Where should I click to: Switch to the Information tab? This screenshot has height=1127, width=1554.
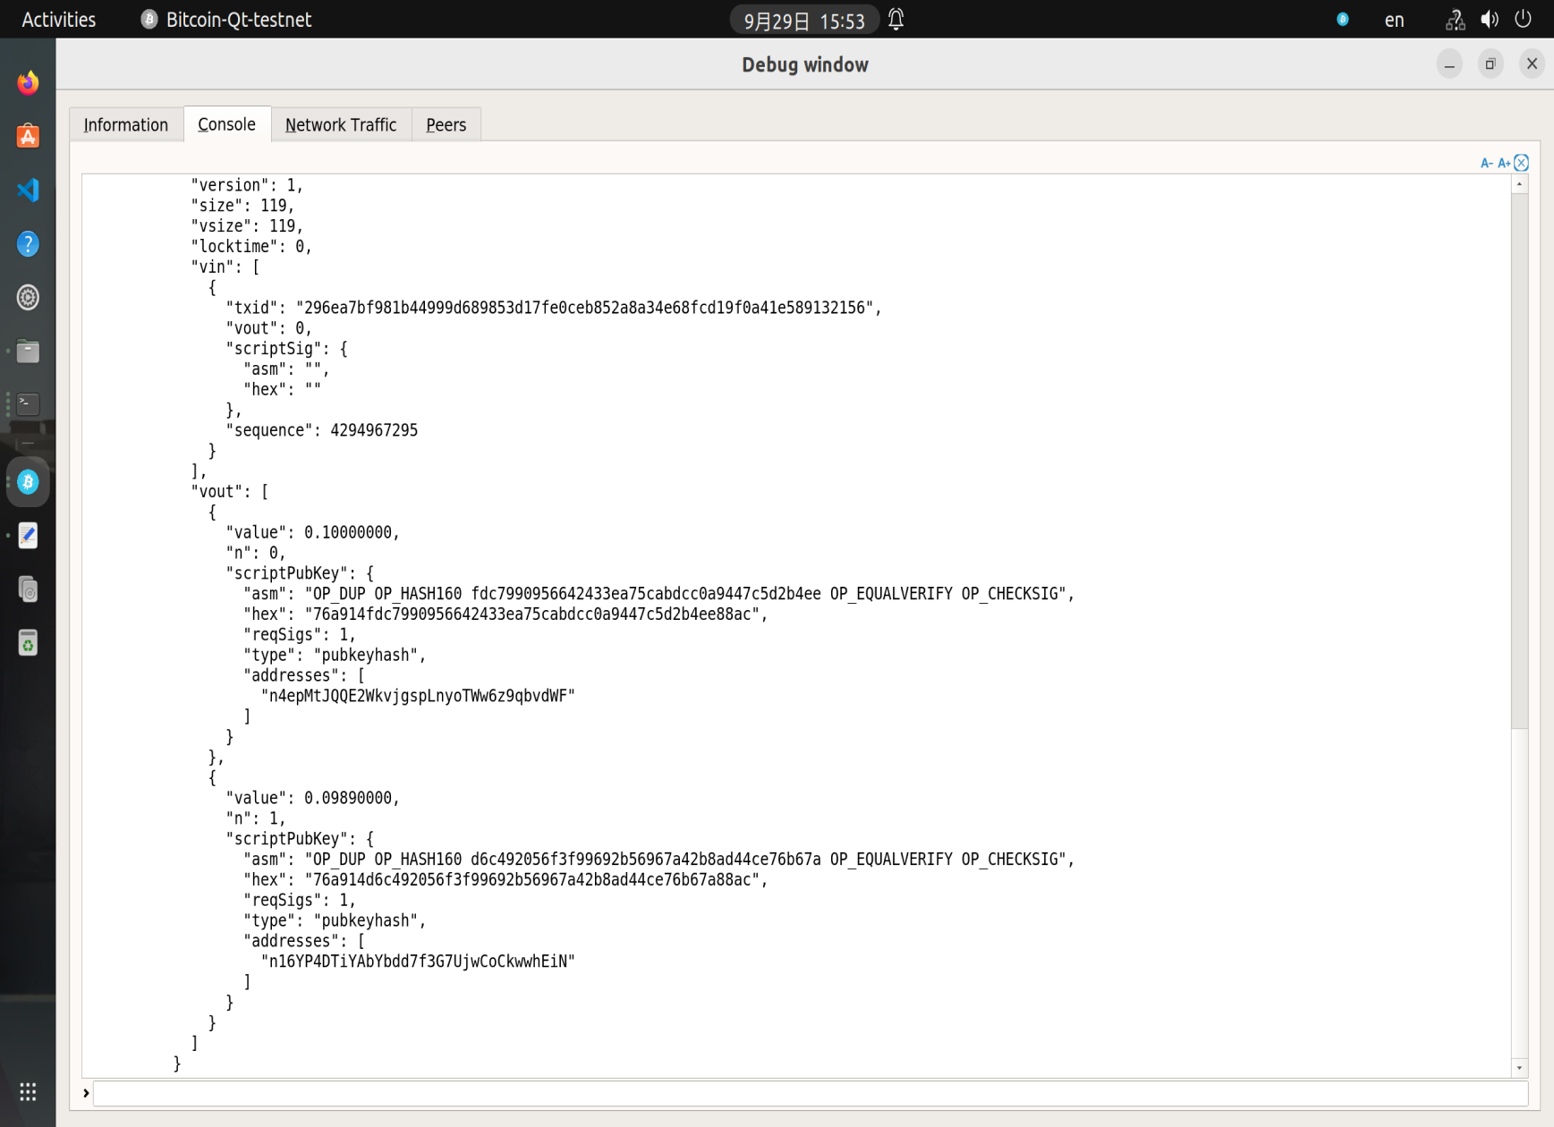tap(126, 125)
